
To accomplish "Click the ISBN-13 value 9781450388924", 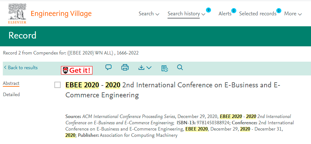I will coord(213,122).
